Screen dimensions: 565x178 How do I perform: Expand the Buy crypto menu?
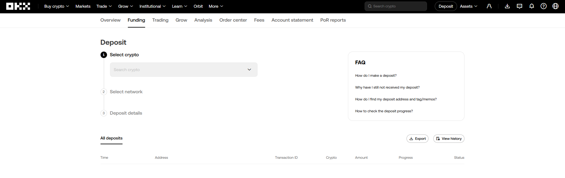pos(56,6)
